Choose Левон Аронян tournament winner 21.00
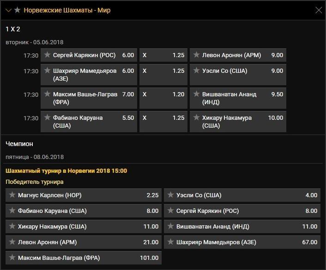The image size is (326, 270). (84, 242)
